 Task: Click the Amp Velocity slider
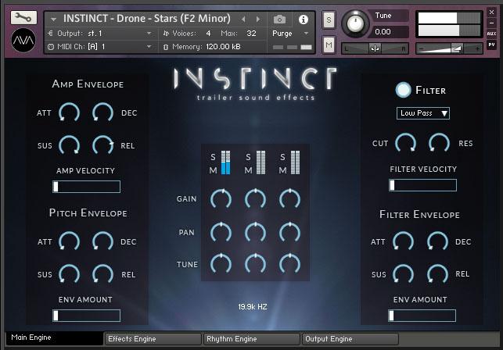tap(86, 186)
